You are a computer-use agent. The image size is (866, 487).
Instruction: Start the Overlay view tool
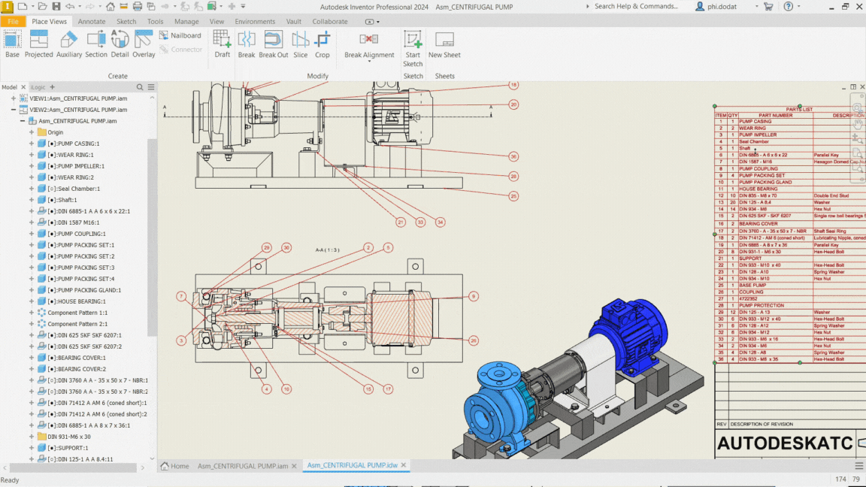point(144,44)
